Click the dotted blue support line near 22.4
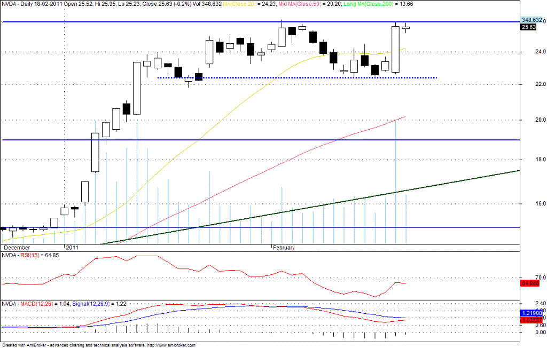Viewport: 547px width, 348px height. [297, 77]
